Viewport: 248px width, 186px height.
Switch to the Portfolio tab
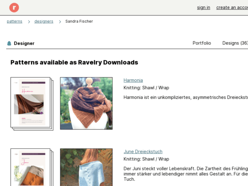pos(202,43)
